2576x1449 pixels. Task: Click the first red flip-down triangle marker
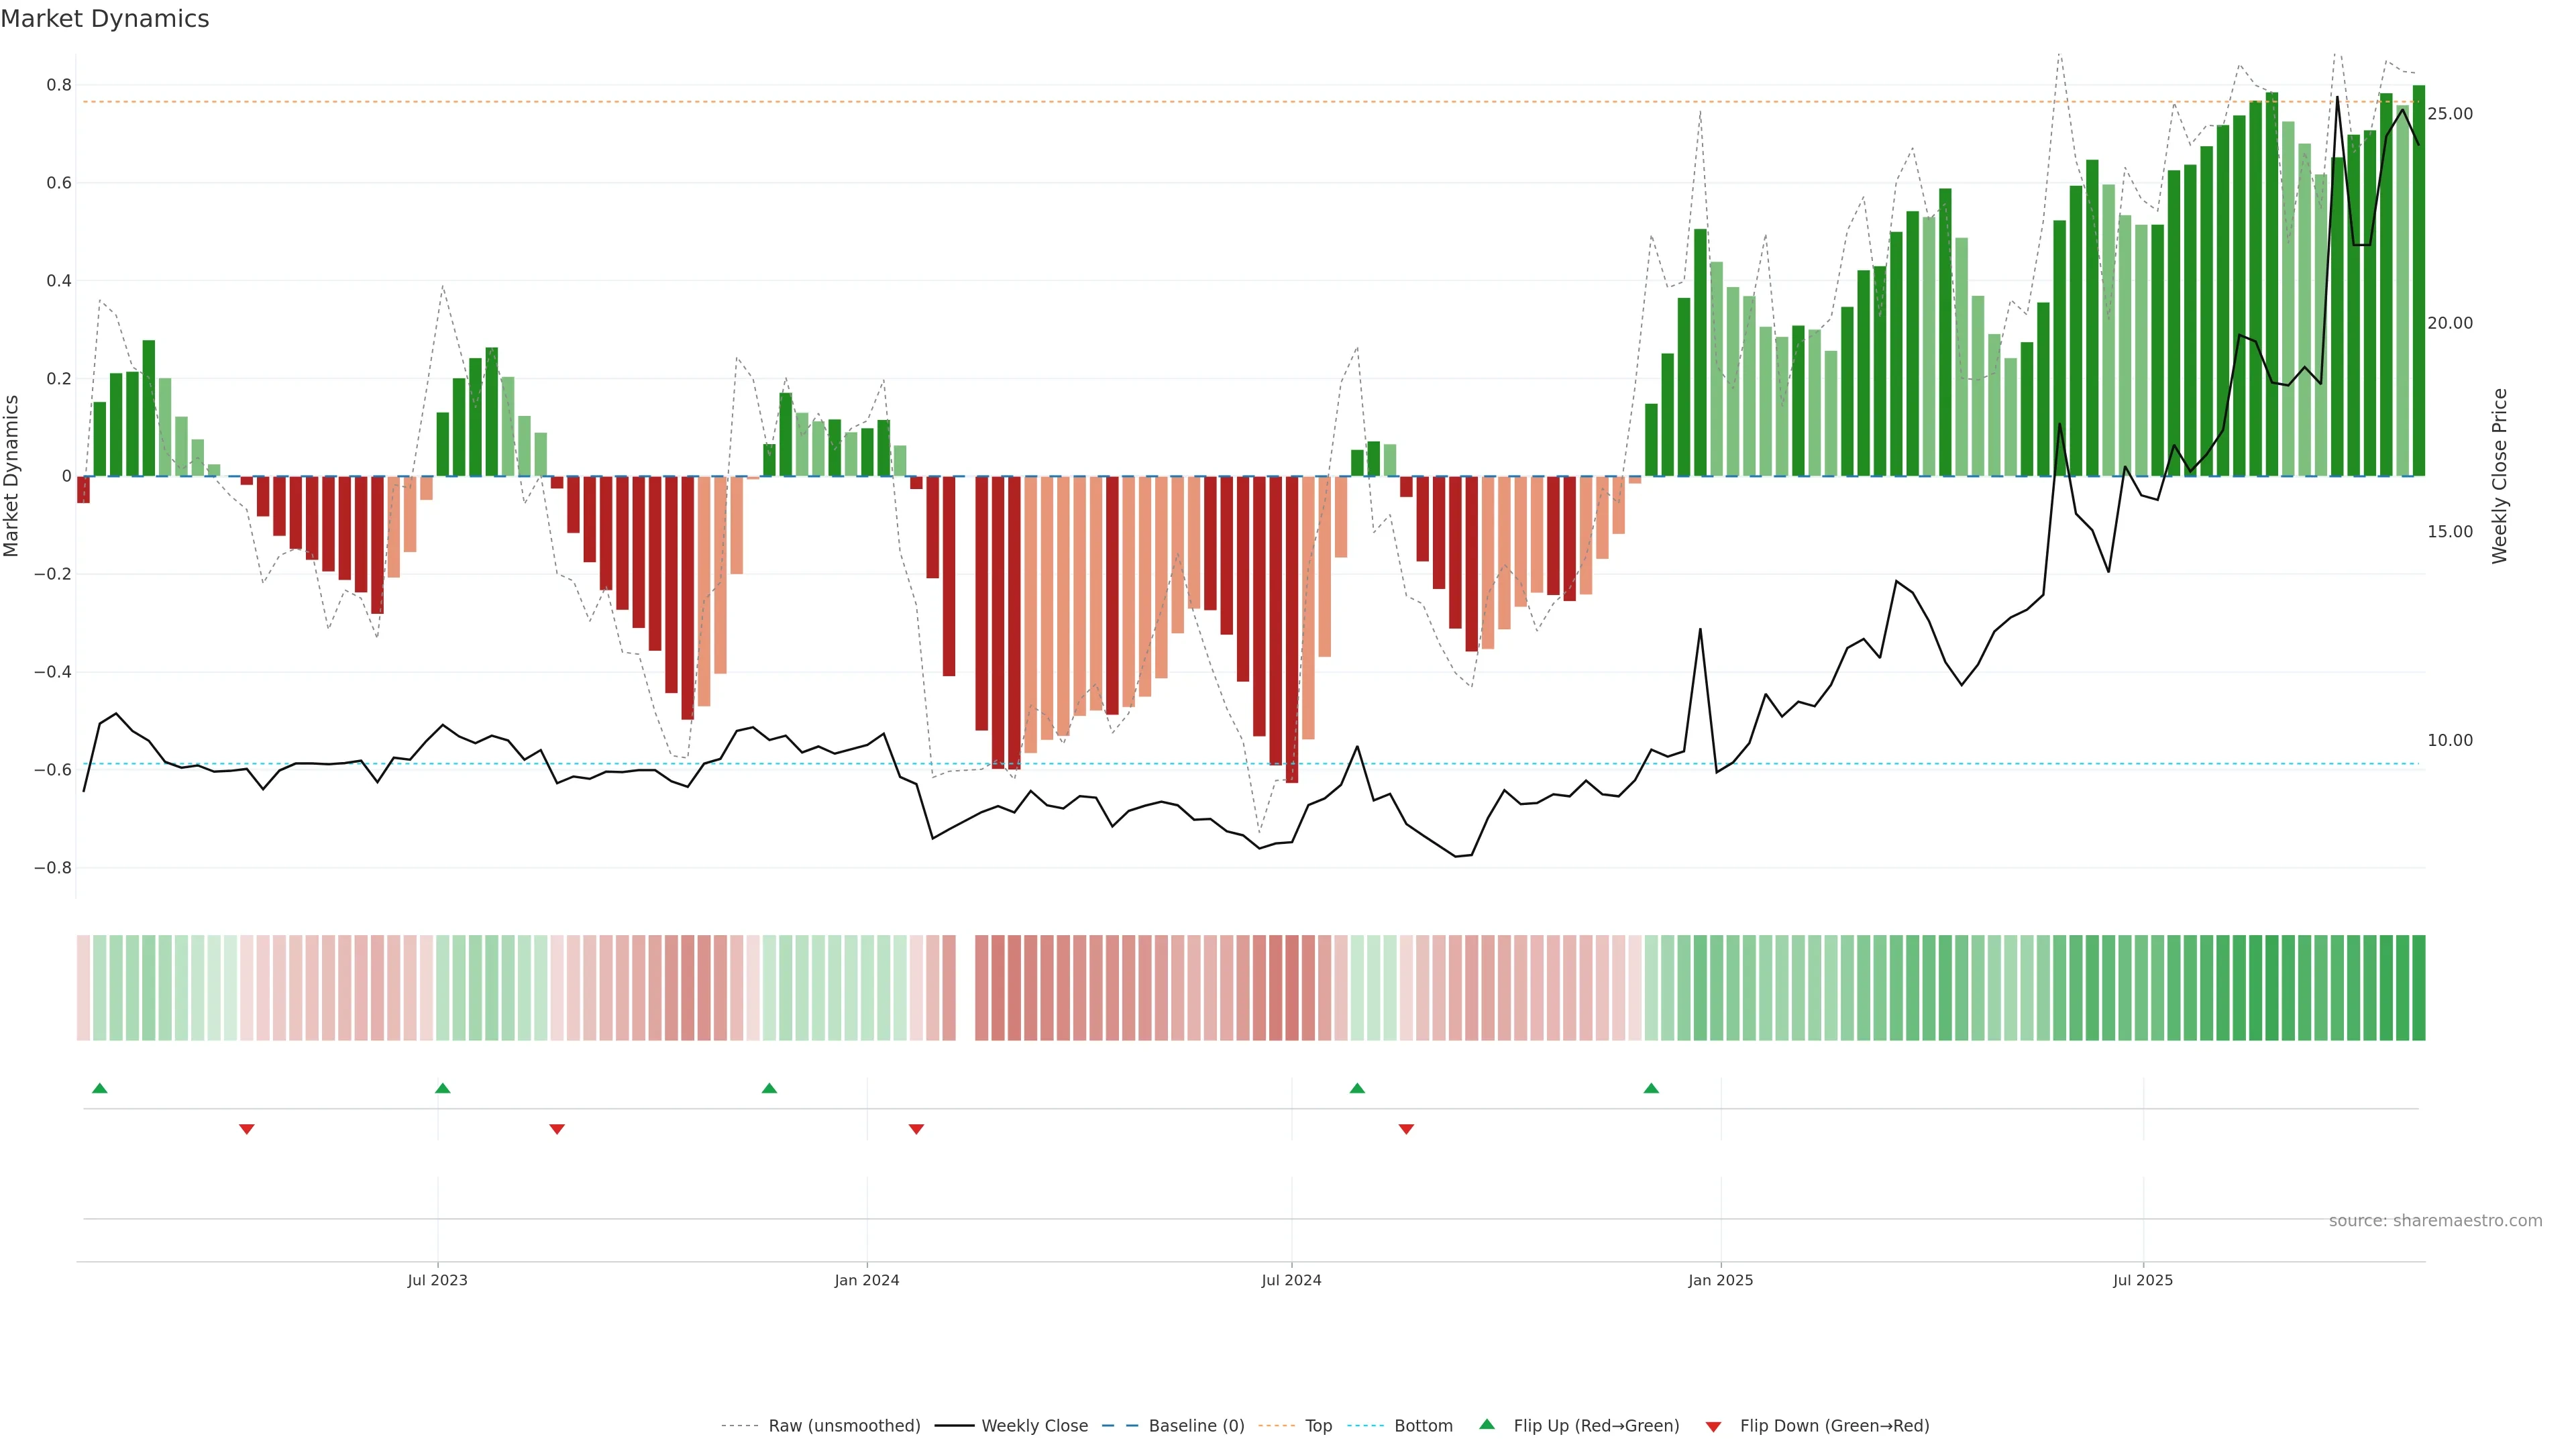[x=247, y=1129]
